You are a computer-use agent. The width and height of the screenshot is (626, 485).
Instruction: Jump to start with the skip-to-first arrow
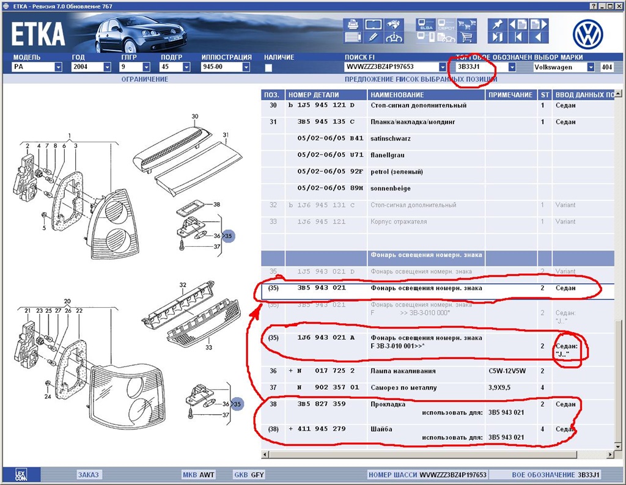[518, 37]
